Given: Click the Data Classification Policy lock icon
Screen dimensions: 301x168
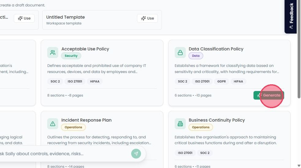Looking at the screenshot, I should (x=180, y=53).
